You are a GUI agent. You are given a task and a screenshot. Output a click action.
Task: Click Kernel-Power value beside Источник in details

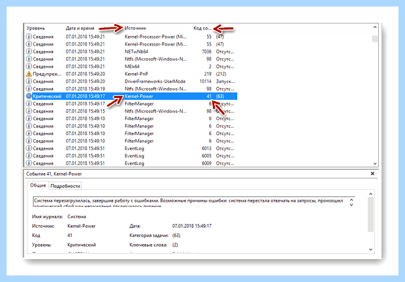pyautogui.click(x=82, y=226)
